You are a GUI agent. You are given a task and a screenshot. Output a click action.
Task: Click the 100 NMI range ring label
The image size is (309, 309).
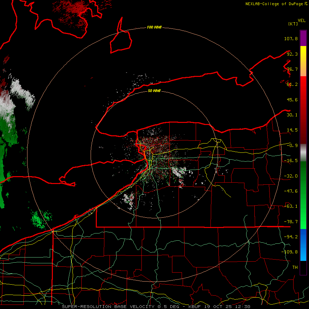(x=154, y=27)
